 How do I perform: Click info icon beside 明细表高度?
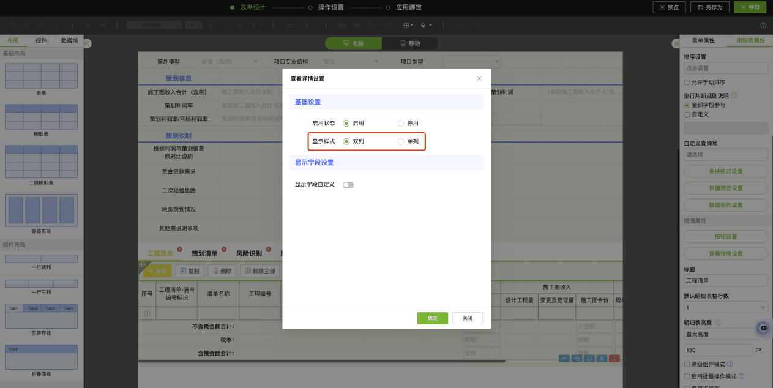[719, 323]
